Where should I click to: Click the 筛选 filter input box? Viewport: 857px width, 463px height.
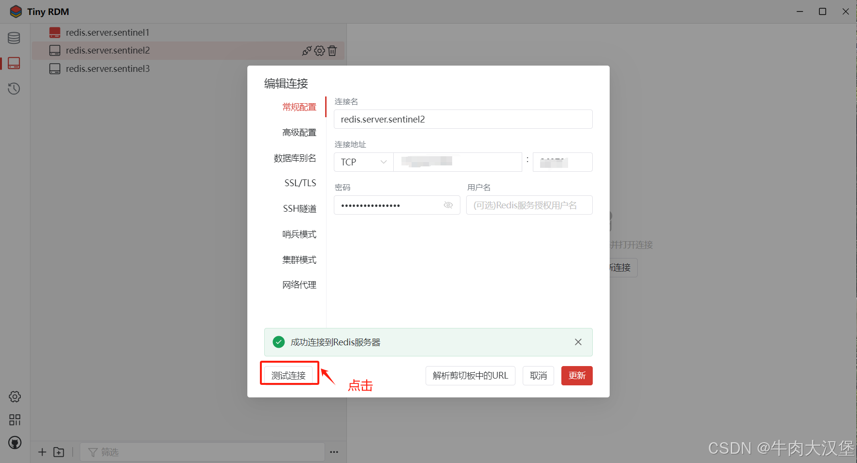pos(202,452)
